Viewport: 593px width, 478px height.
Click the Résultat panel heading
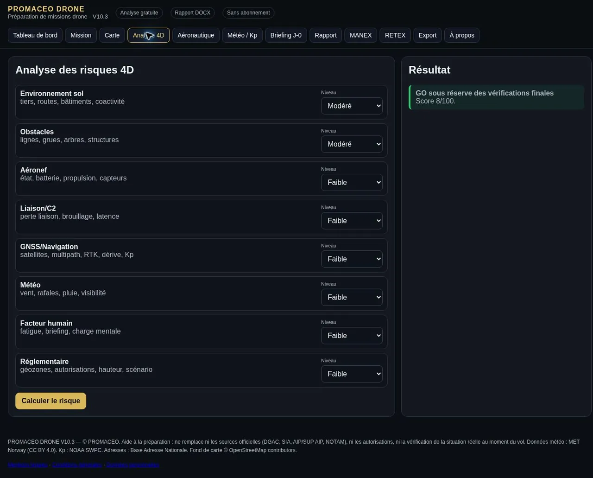tap(429, 70)
